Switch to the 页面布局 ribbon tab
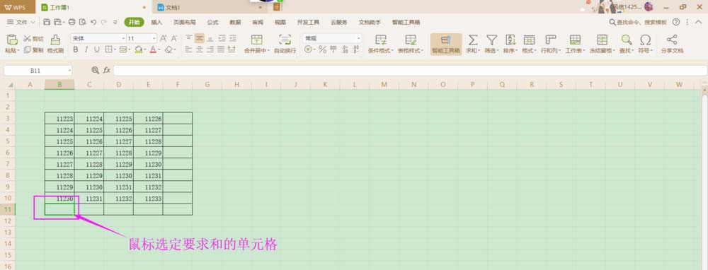 pyautogui.click(x=185, y=22)
